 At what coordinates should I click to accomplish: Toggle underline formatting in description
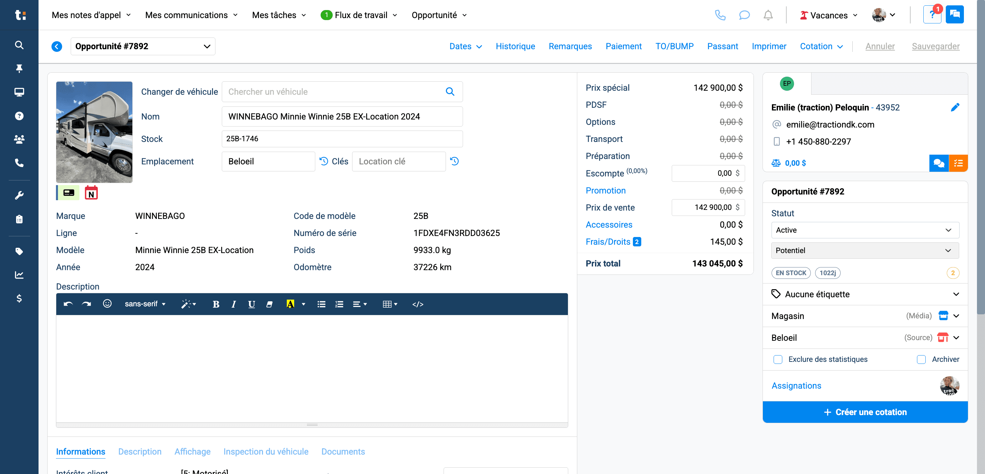(251, 304)
